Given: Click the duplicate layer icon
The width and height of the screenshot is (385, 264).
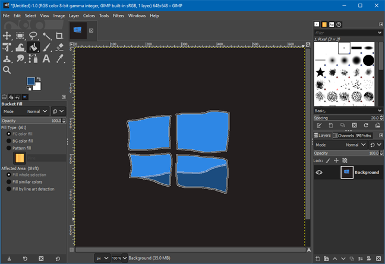Looking at the screenshot, I should click(x=352, y=259).
